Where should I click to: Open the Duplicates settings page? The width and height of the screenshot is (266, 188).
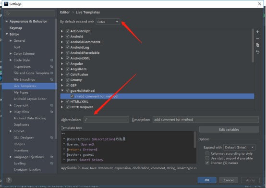point(22,125)
